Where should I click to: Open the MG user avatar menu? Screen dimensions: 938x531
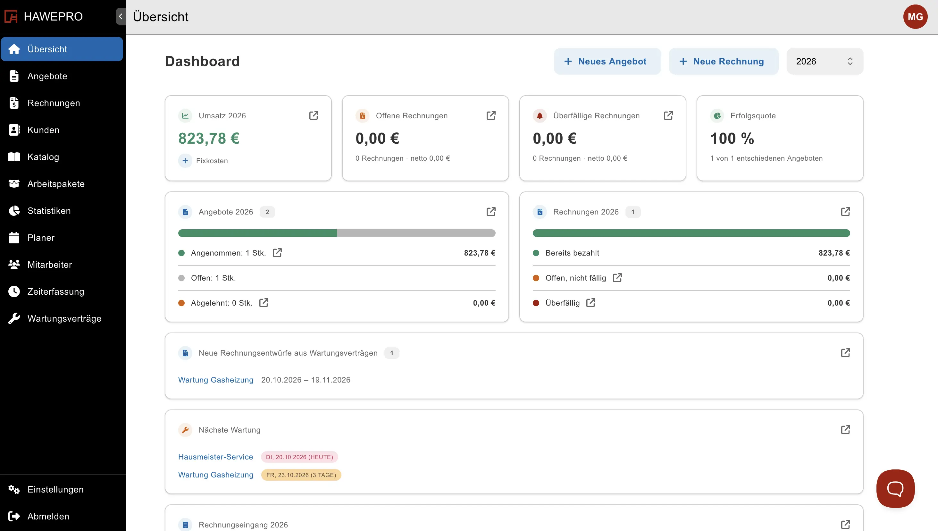click(915, 17)
